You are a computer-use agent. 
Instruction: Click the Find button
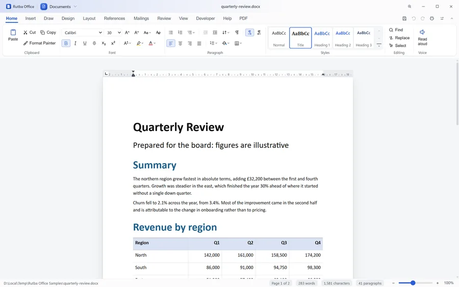click(396, 30)
